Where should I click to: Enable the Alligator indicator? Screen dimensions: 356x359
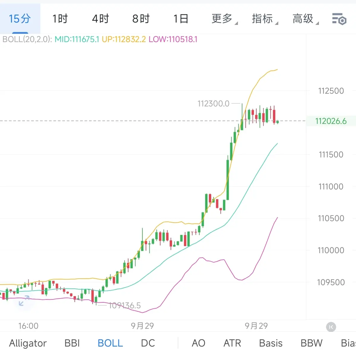pyautogui.click(x=28, y=343)
